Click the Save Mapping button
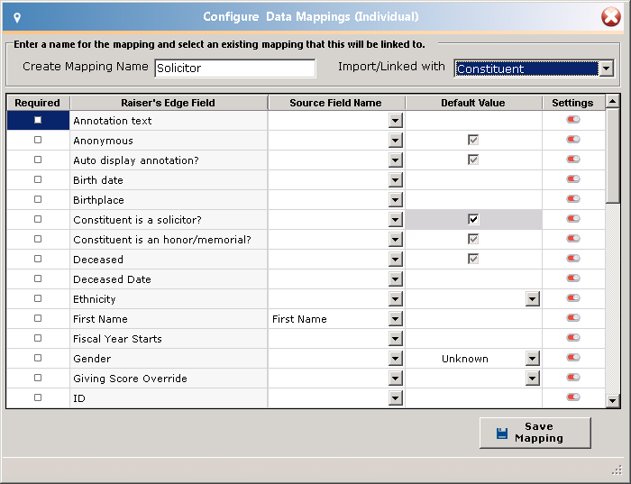 [x=535, y=433]
